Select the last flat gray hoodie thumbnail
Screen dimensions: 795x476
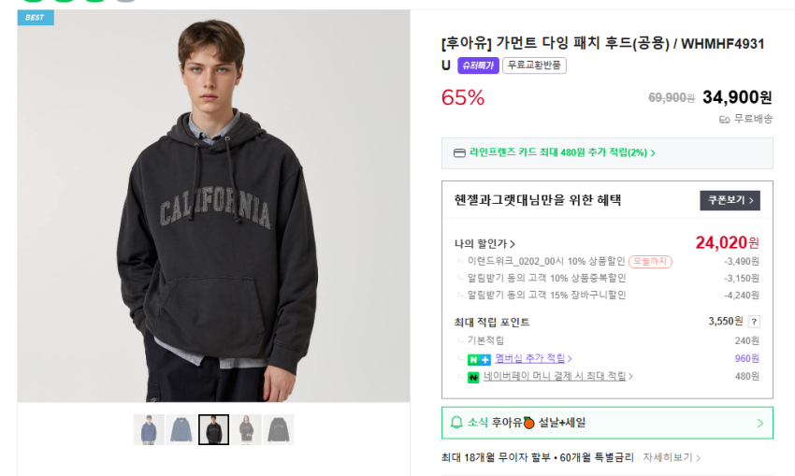pos(279,429)
